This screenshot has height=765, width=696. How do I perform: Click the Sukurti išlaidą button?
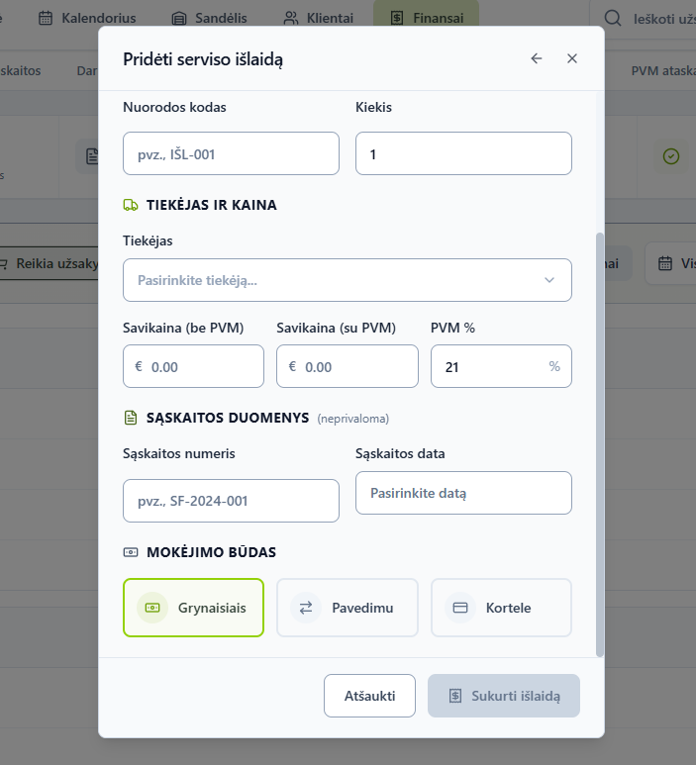pos(504,696)
